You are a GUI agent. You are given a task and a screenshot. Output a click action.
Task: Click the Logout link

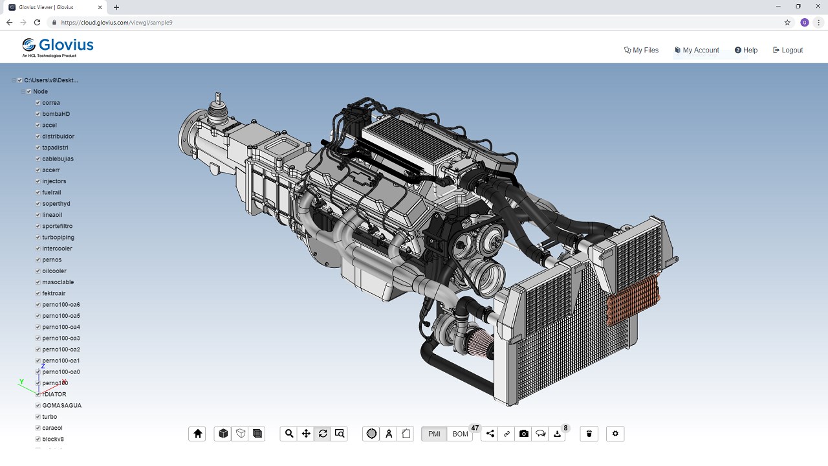(788, 50)
